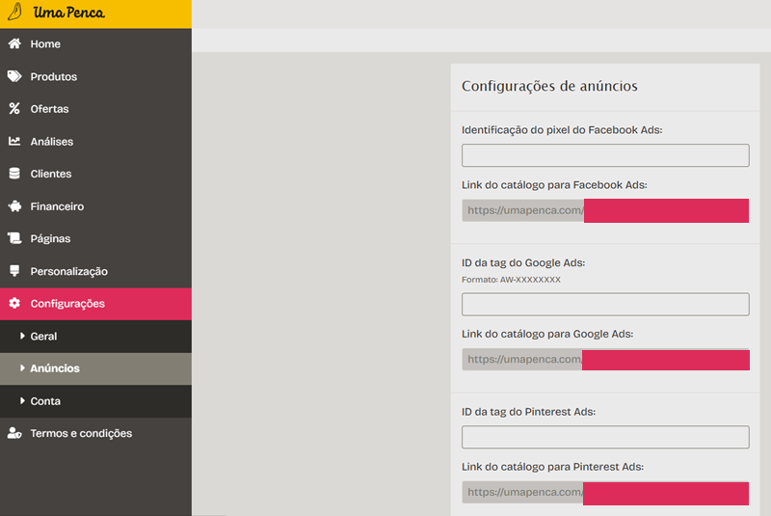This screenshot has height=516, width=771.
Task: Click the Geral submenu arrow
Action: 22,336
